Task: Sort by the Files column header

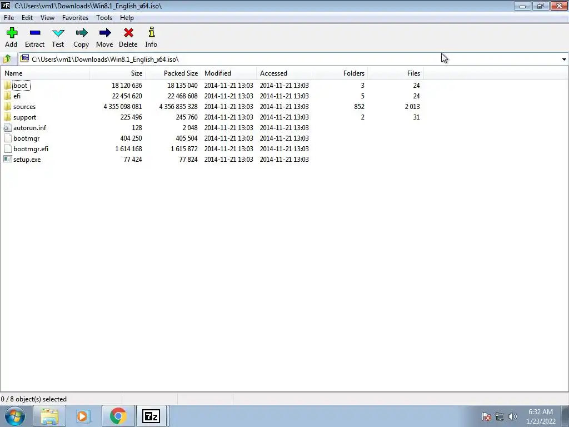Action: [x=395, y=73]
